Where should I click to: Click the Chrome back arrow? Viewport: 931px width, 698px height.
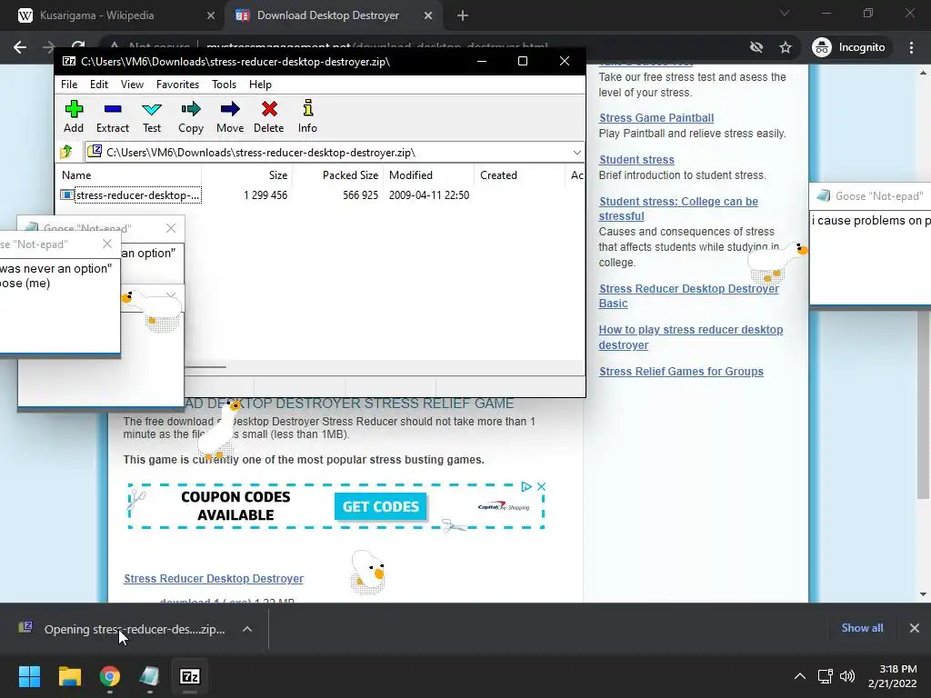pos(20,47)
